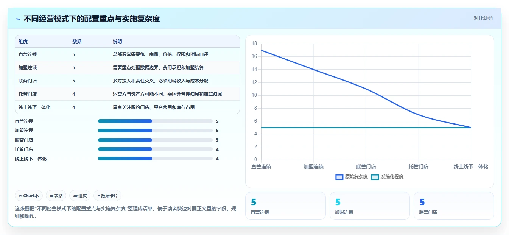Click the 直营连锁 data card

click(x=285, y=206)
